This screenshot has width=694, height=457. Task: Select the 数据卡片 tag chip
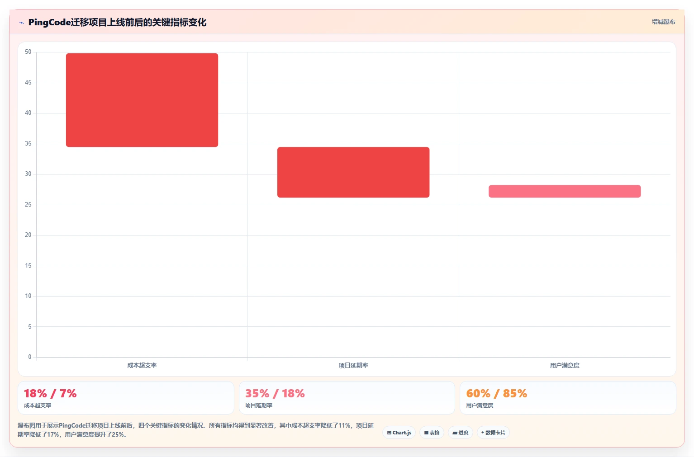point(493,433)
